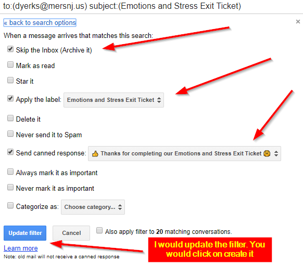Check Always mark it as important
Viewport: 303px width, 263px height.
(10, 172)
